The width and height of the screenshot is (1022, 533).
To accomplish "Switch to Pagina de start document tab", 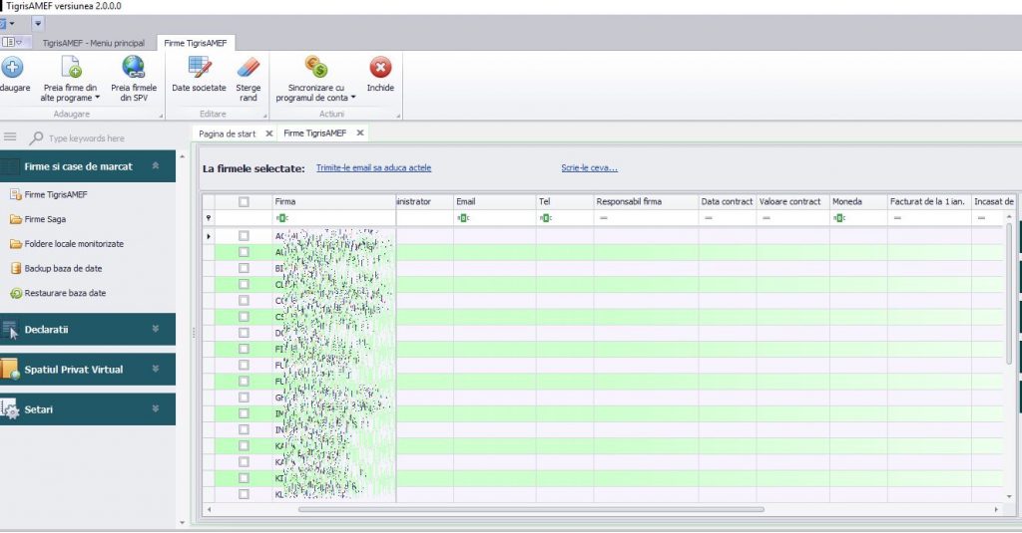I will coord(227,133).
